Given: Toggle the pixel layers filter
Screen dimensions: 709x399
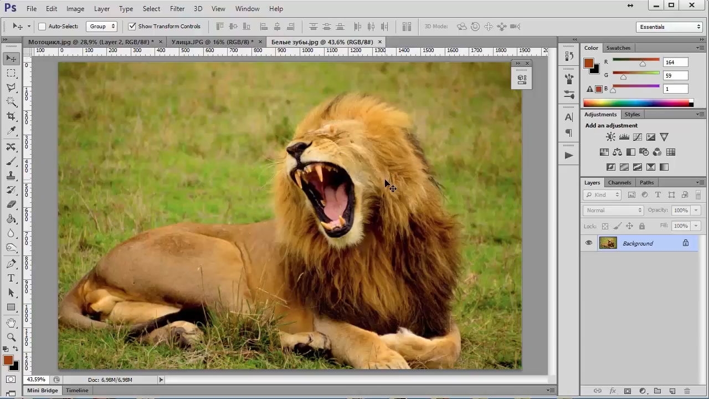Looking at the screenshot, I should [x=631, y=195].
